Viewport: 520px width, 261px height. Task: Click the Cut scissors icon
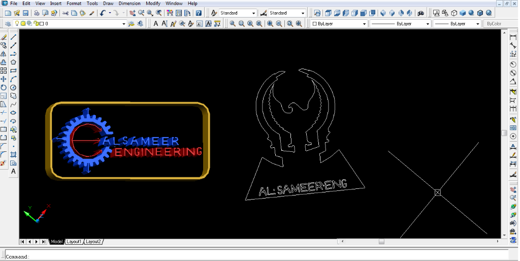[66, 13]
